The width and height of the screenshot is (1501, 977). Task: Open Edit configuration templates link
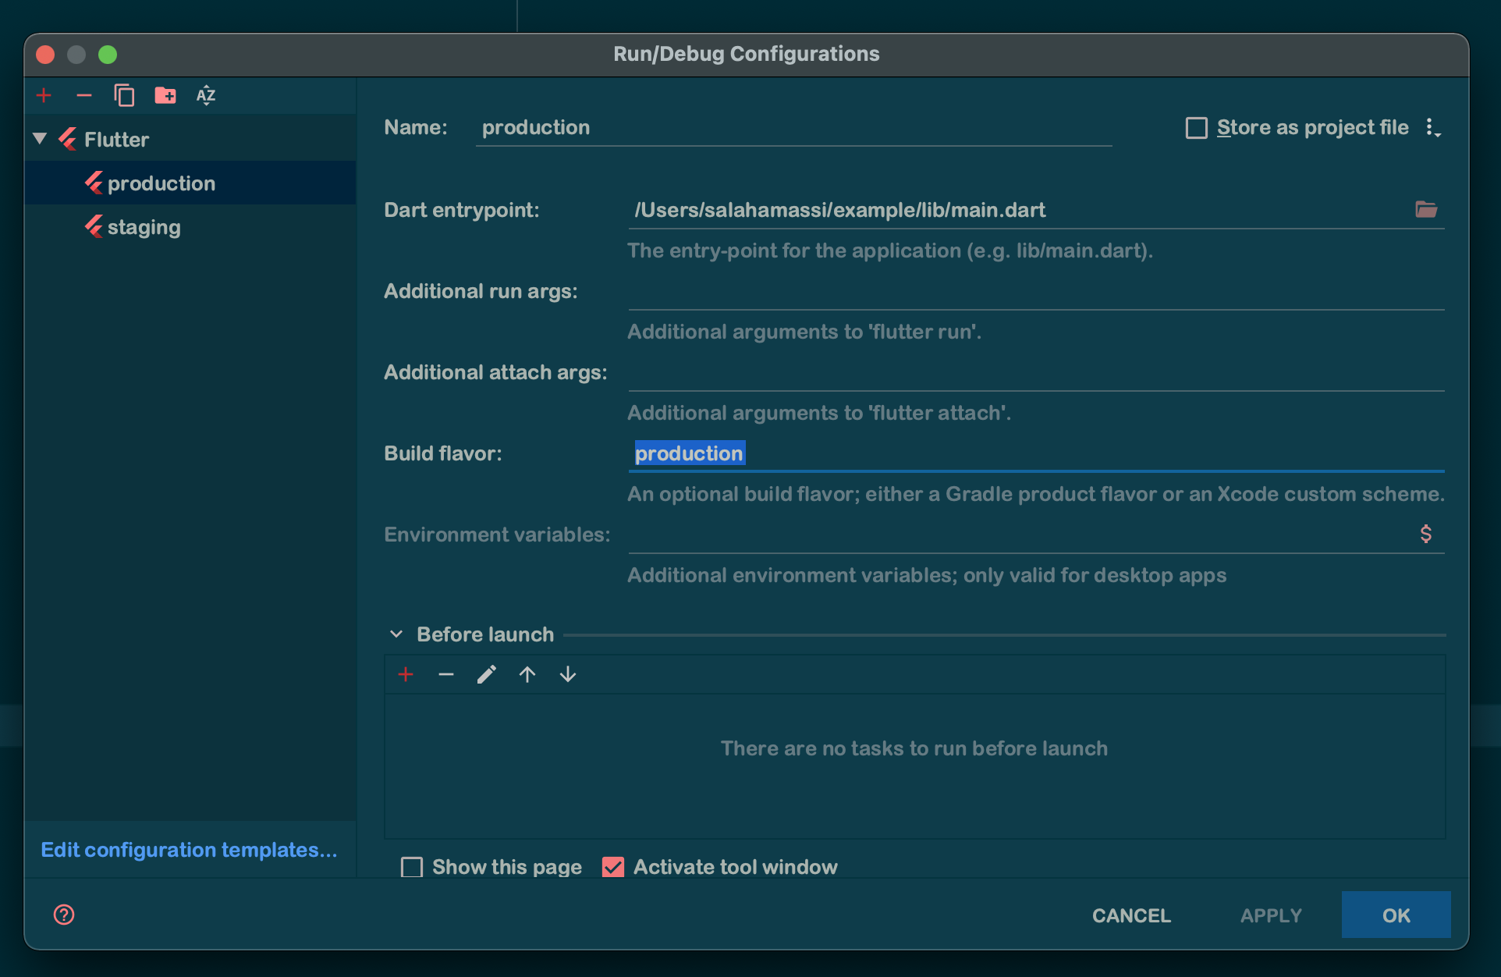pos(189,850)
